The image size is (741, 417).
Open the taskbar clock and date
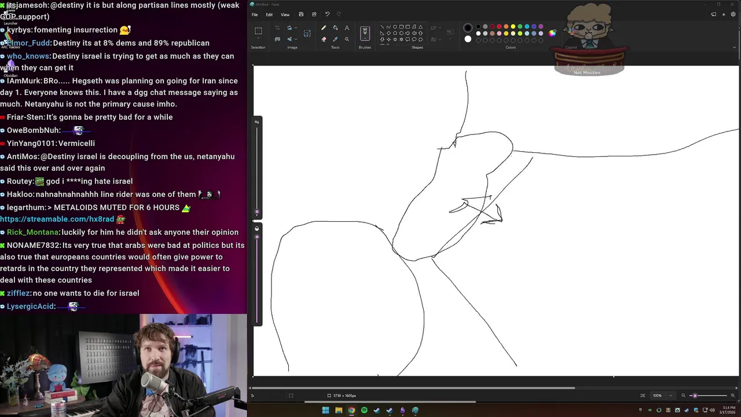(729, 409)
